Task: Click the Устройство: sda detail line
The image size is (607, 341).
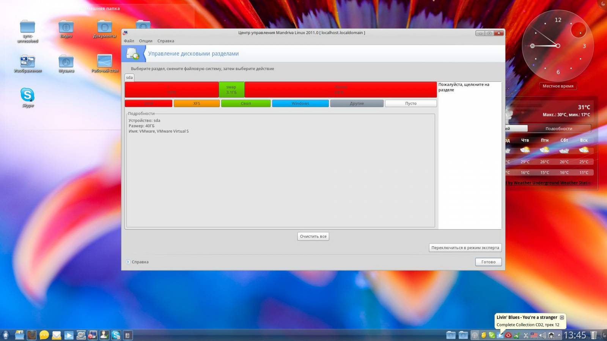Action: 144,120
